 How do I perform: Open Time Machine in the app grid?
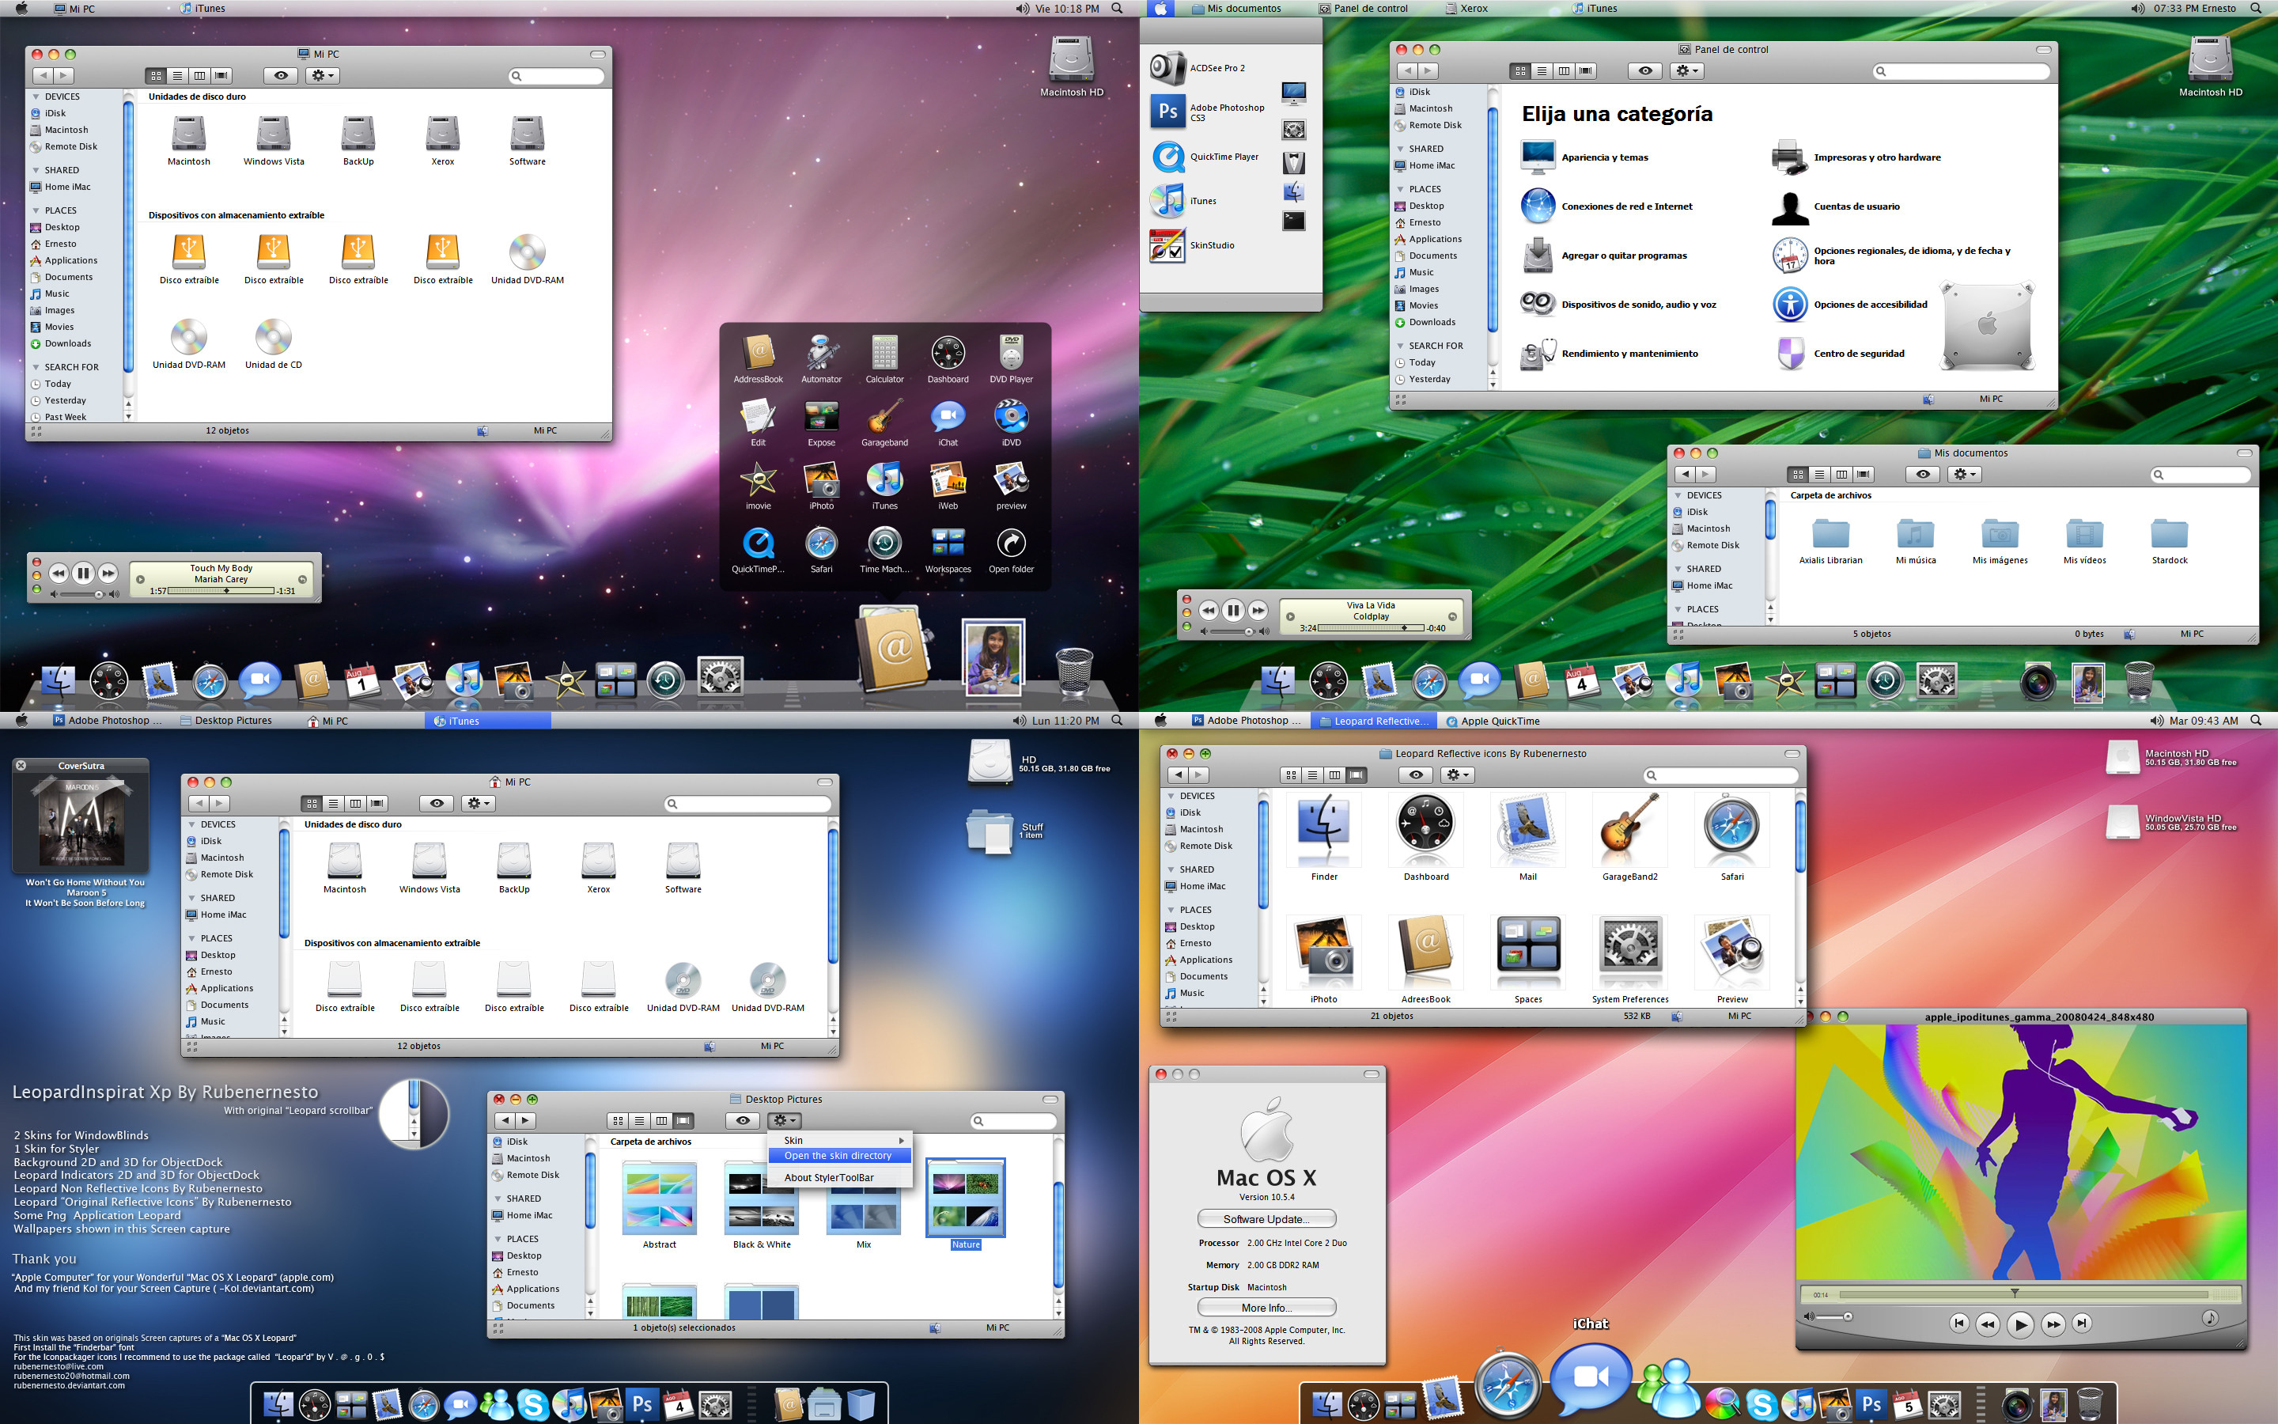pos(884,543)
